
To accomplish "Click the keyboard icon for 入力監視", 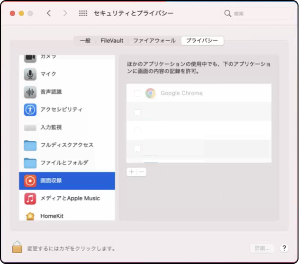I will click(x=30, y=127).
